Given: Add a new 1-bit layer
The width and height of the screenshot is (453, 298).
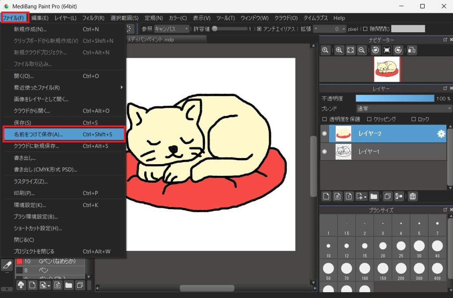Looking at the screenshot, I should (349, 196).
